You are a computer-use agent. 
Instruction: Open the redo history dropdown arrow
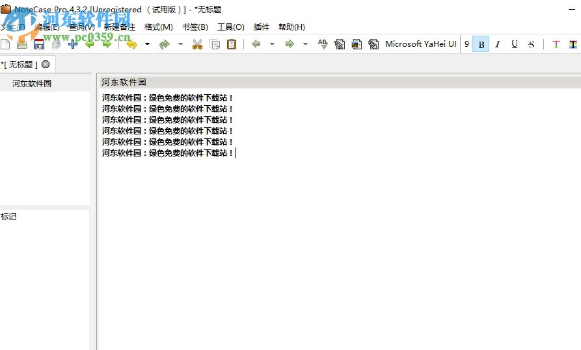(x=180, y=44)
